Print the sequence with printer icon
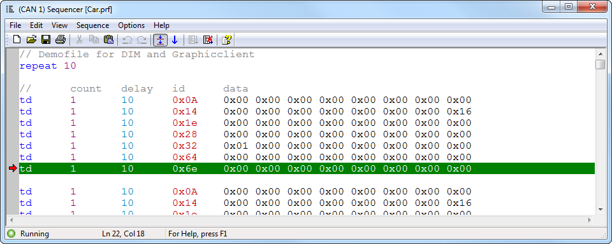Viewport: 612px width, 244px height. coord(60,39)
